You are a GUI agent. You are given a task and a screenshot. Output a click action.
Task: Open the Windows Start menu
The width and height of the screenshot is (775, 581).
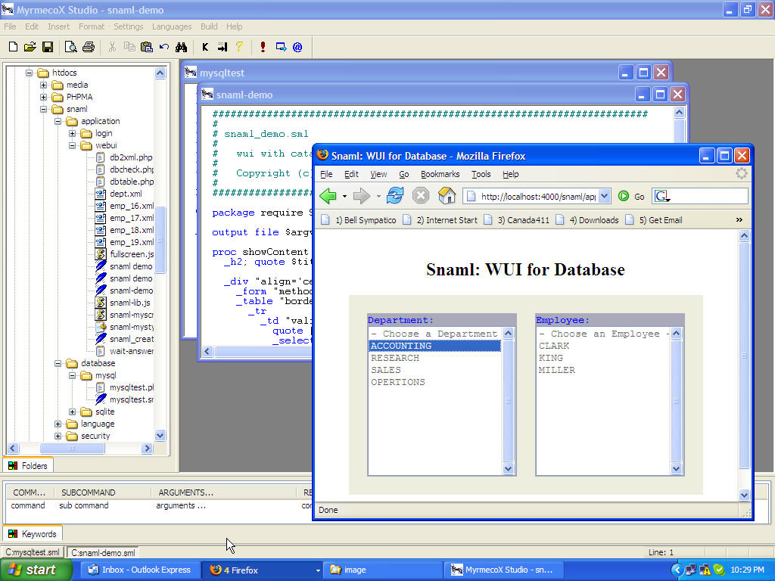(36, 570)
